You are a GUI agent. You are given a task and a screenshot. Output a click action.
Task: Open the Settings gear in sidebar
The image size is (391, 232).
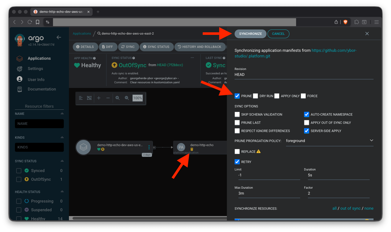[20, 69]
